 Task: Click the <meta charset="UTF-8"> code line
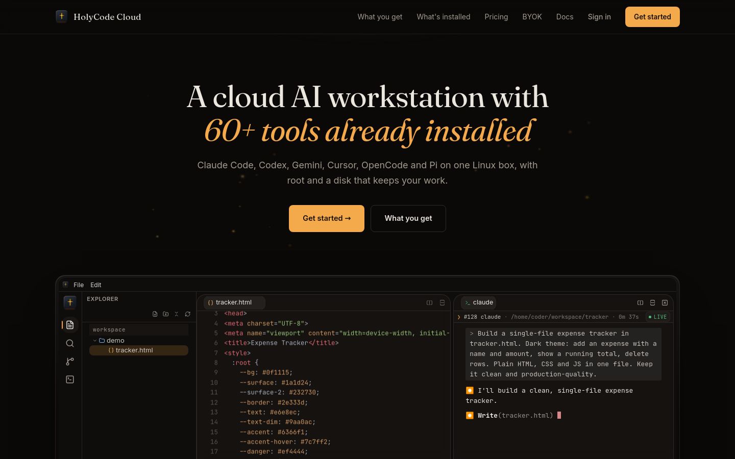pos(266,323)
